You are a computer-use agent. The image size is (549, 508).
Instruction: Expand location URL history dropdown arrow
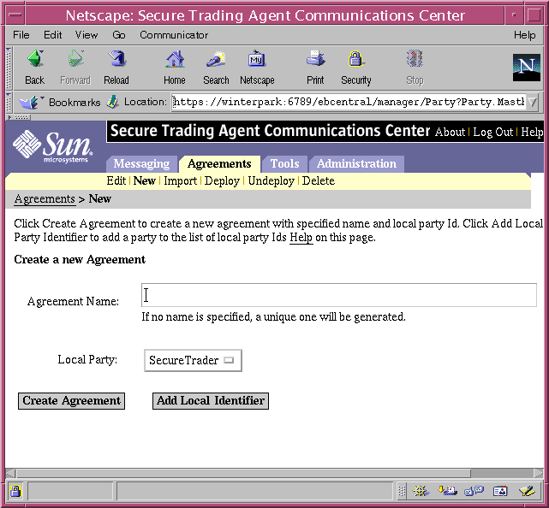click(x=532, y=102)
